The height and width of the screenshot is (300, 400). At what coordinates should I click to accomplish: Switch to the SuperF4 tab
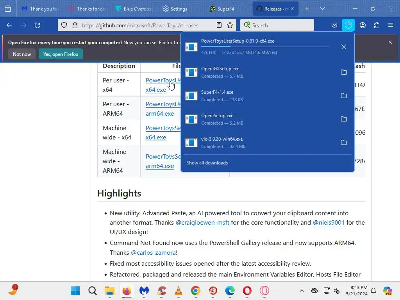click(222, 9)
